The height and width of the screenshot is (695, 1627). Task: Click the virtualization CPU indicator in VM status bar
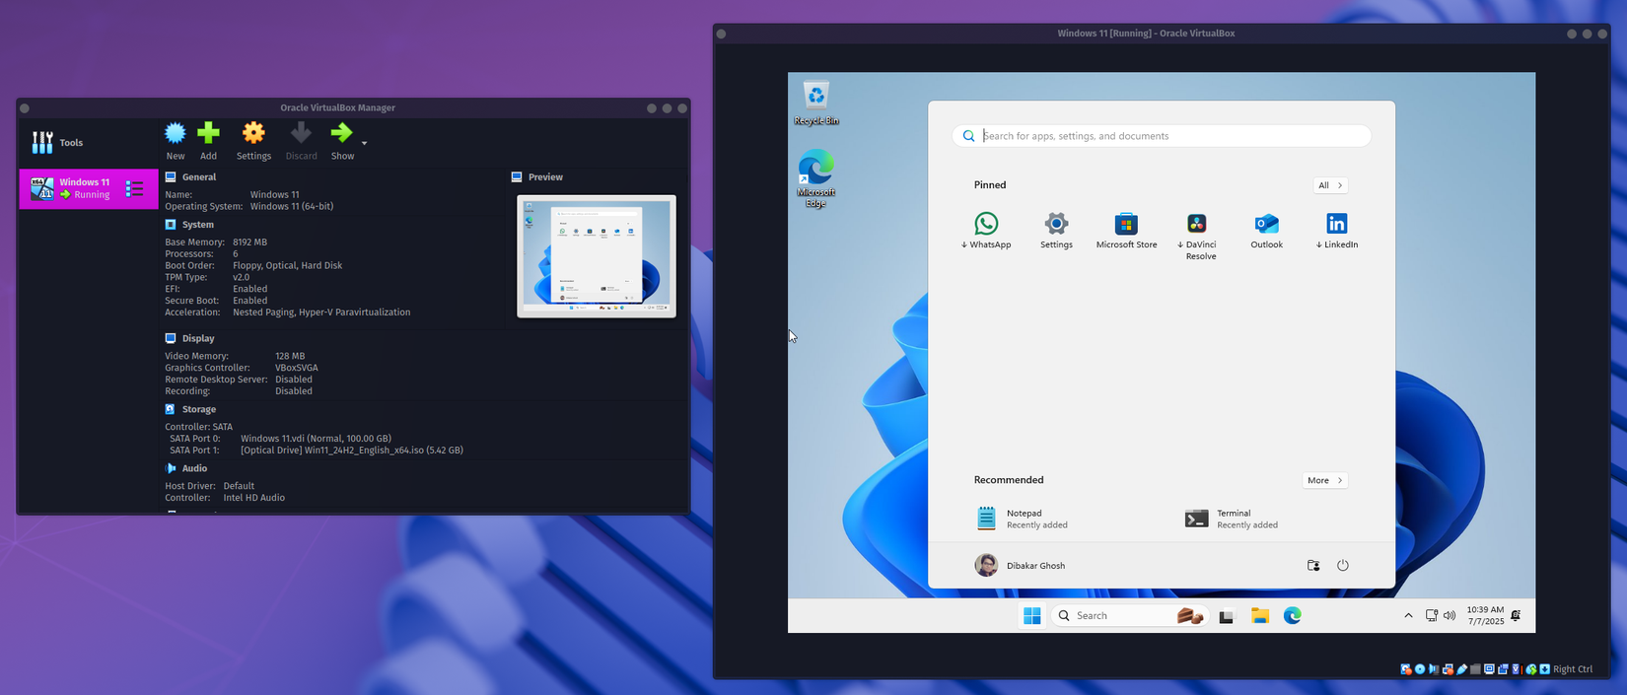pyautogui.click(x=1516, y=669)
